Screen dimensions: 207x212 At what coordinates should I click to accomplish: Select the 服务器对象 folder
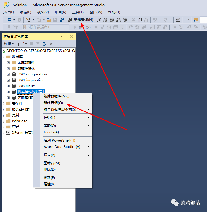(21, 109)
